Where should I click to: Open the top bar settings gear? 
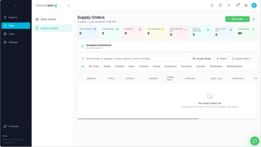(x=246, y=6)
